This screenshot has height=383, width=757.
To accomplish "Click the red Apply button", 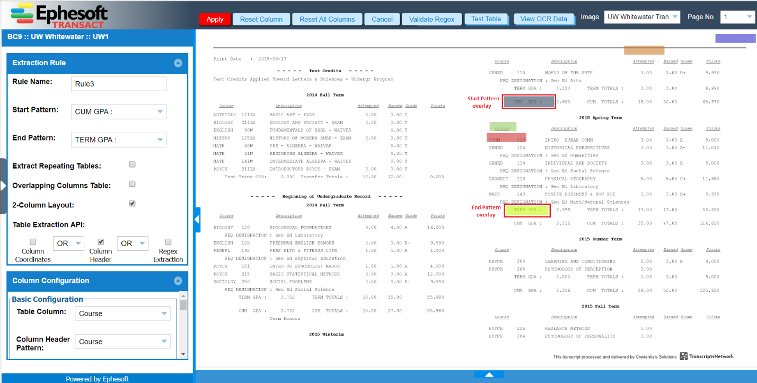I will pos(215,19).
